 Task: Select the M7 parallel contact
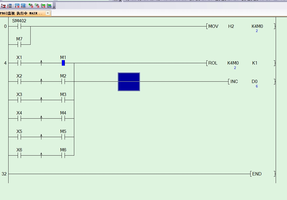coord(19,44)
